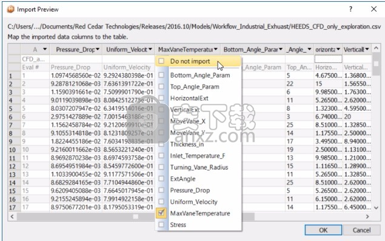Click value 19 in Top Angle column
This screenshot has height=241, width=385.
point(300,150)
